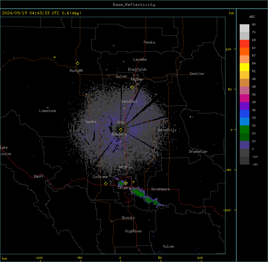Click the -100 tick on the horizontal axis
The width and height of the screenshot is (268, 262).
coord(39,258)
